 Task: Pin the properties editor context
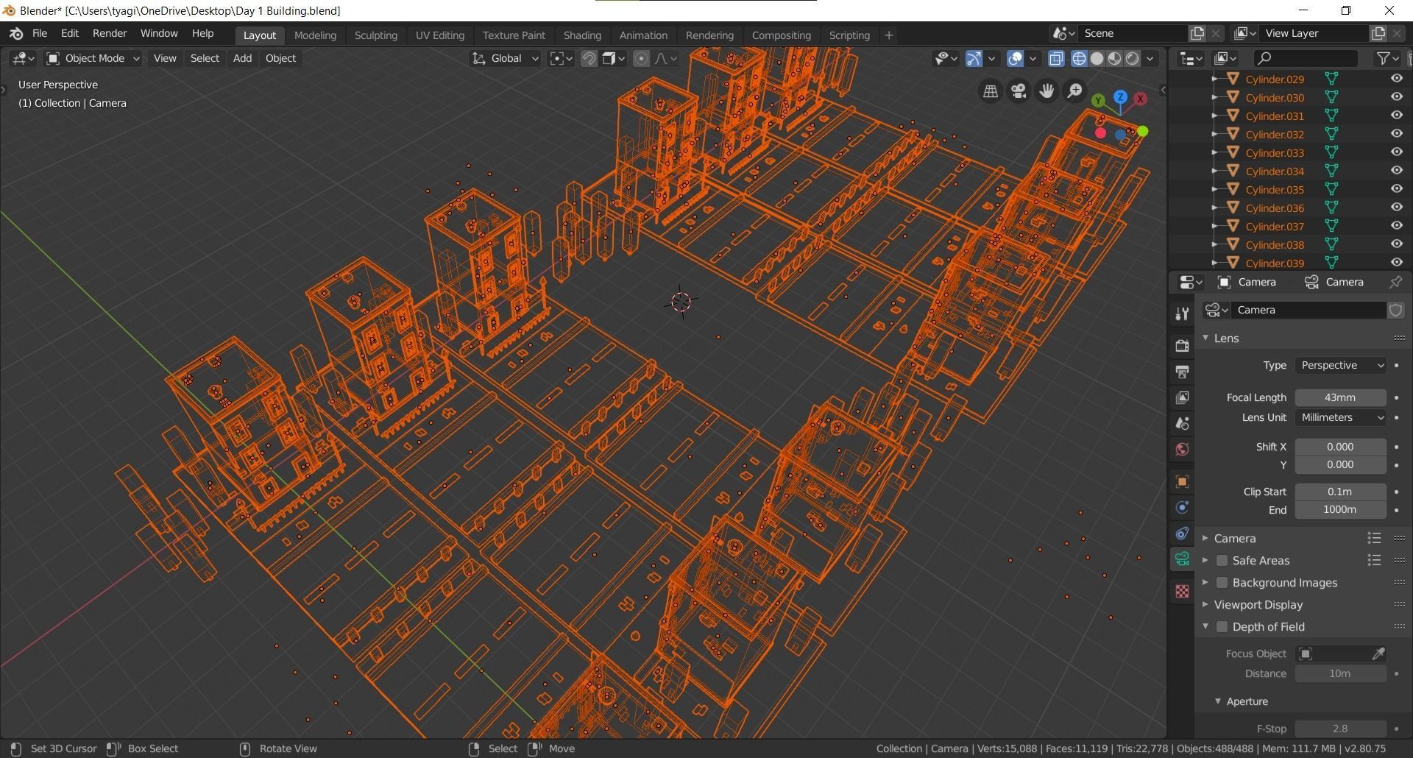pos(1395,282)
